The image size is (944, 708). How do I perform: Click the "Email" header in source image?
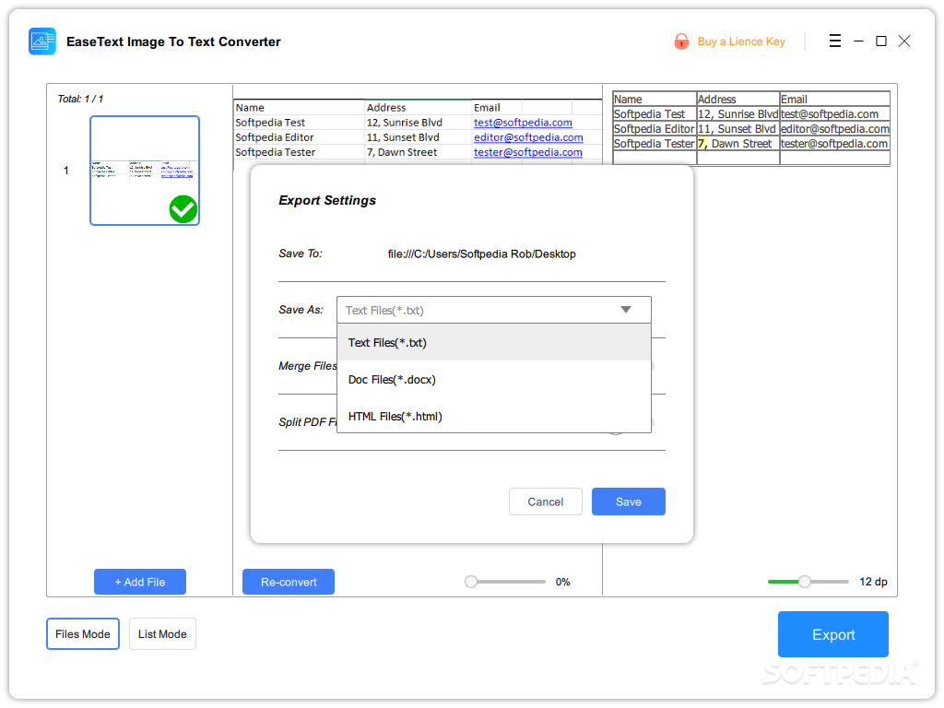487,108
